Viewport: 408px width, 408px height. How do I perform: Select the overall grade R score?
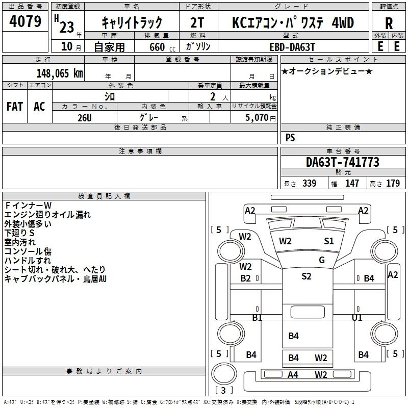point(389,23)
